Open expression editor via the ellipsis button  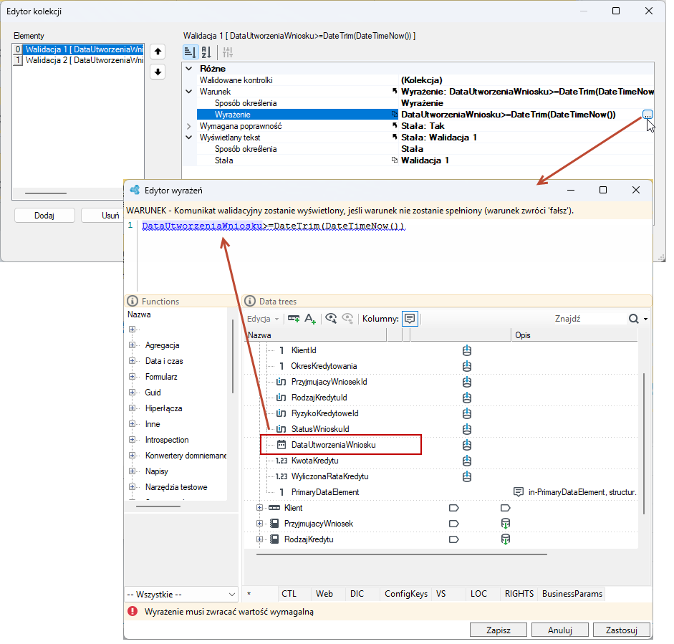coord(647,115)
